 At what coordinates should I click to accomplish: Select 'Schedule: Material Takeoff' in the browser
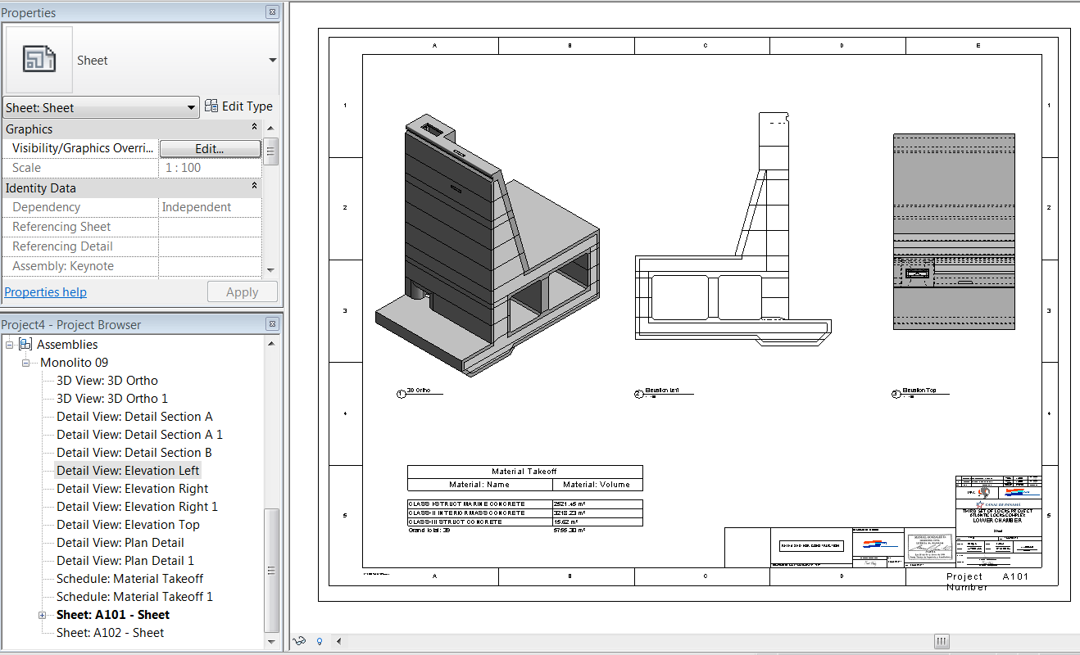(130, 579)
